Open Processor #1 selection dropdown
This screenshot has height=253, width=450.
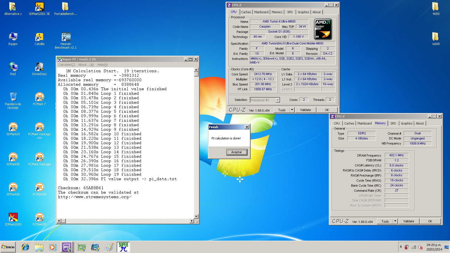[x=265, y=100]
